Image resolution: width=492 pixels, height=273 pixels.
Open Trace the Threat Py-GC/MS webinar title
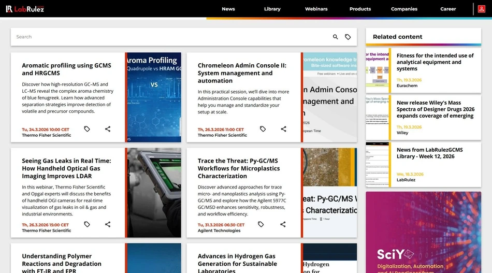tap(239, 168)
